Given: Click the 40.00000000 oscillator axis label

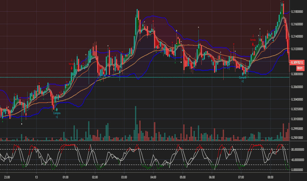Looking at the screenshot, I should coord(297,160).
